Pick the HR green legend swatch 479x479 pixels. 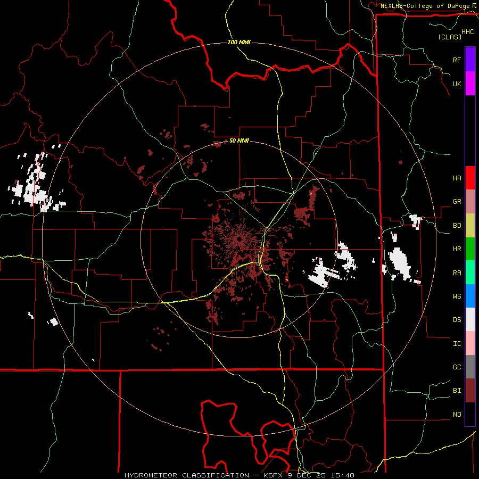470,249
